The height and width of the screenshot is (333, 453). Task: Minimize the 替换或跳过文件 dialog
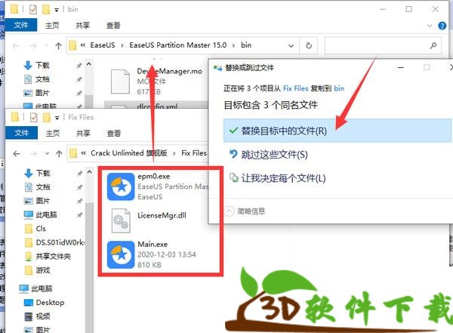pos(400,68)
